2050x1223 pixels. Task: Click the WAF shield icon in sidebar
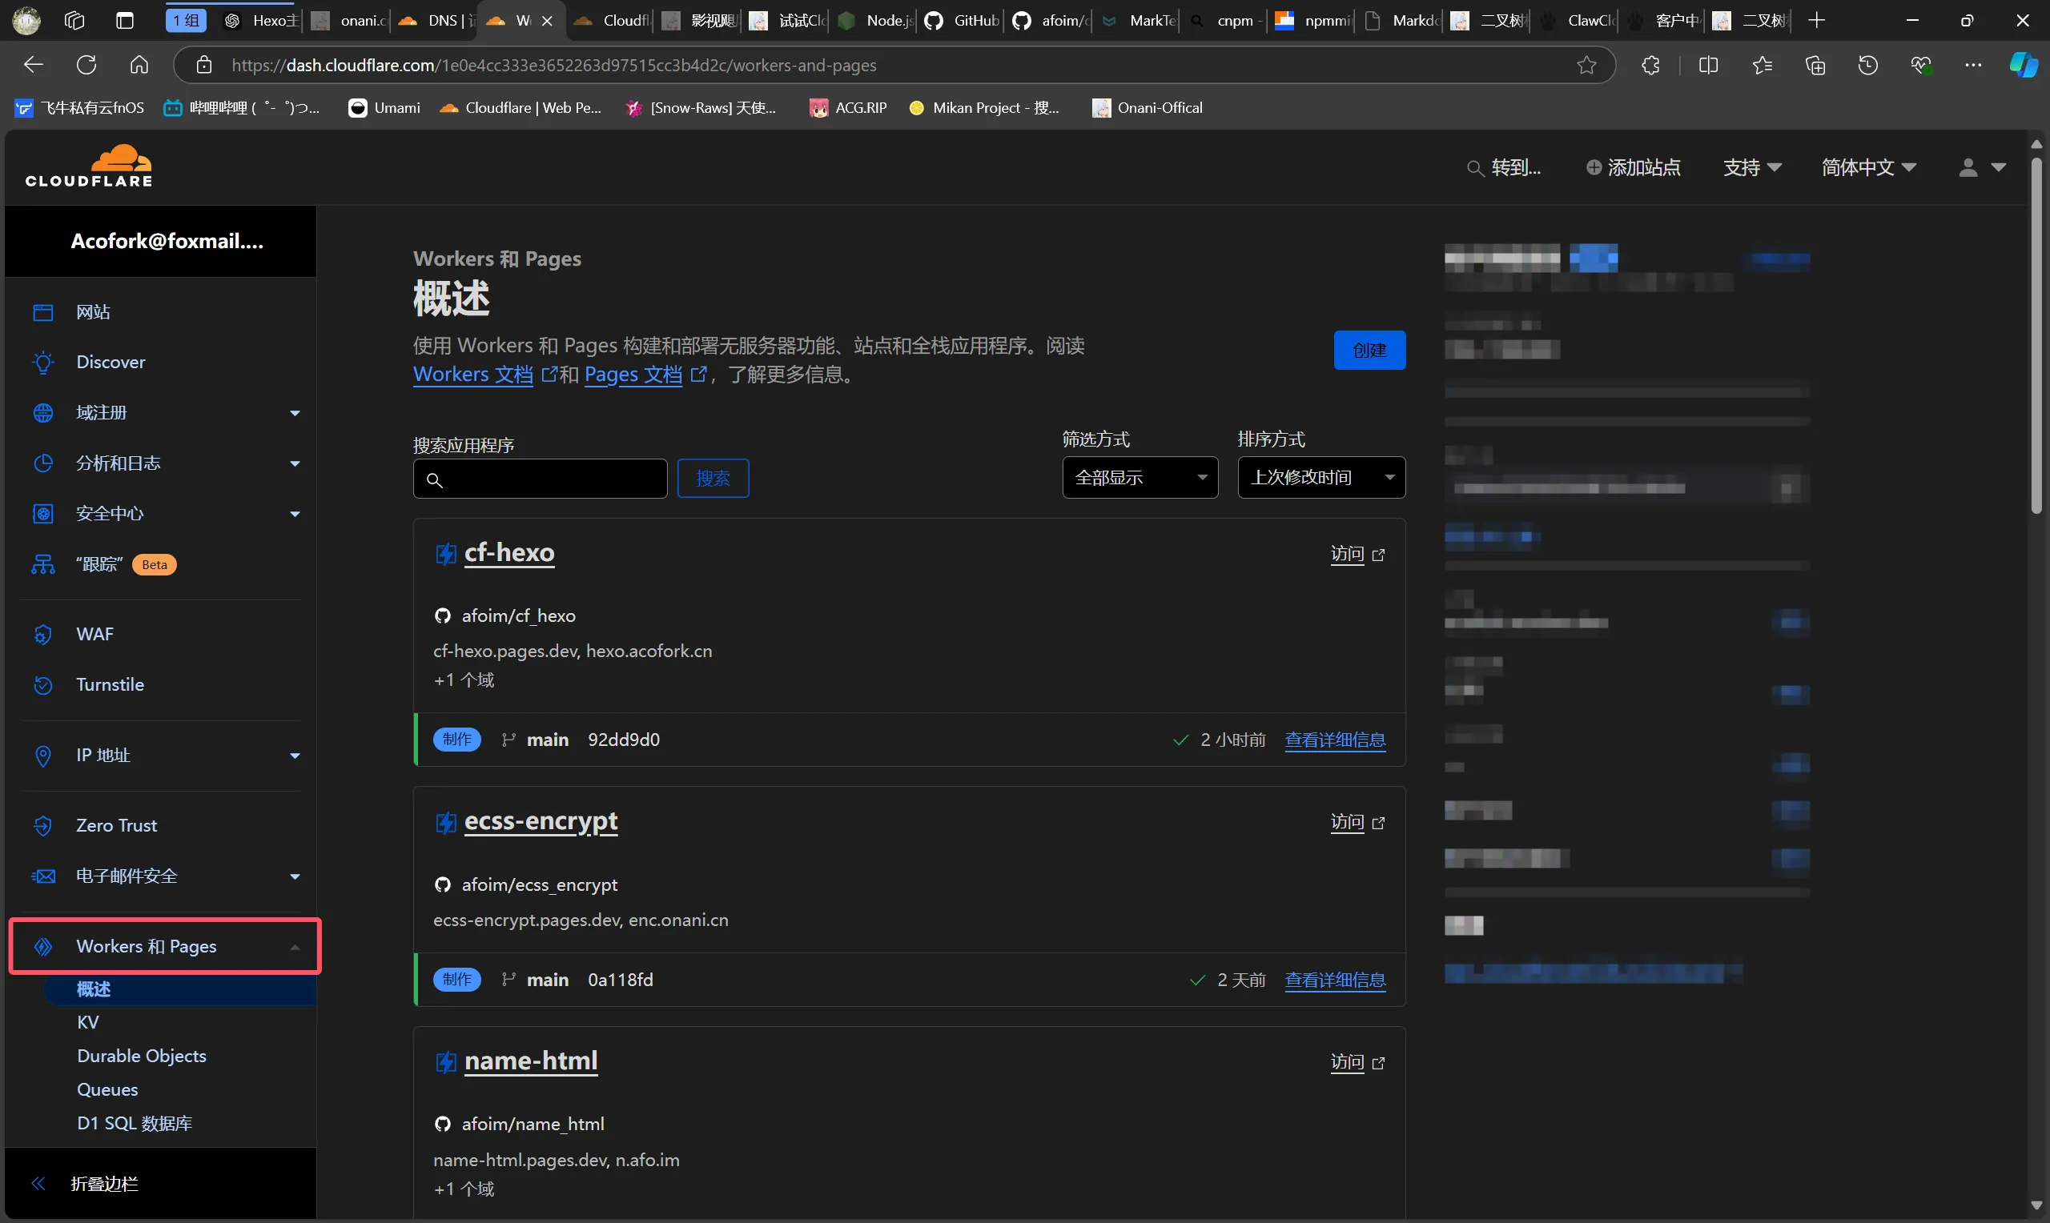tap(43, 635)
